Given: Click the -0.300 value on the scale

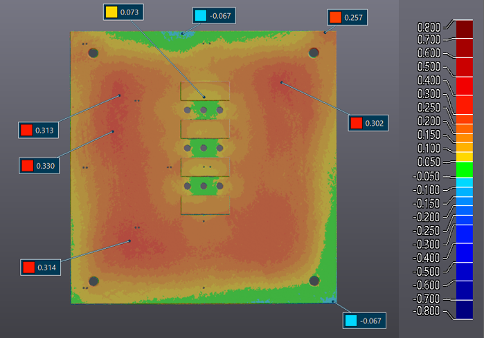Looking at the screenshot, I should (x=427, y=244).
